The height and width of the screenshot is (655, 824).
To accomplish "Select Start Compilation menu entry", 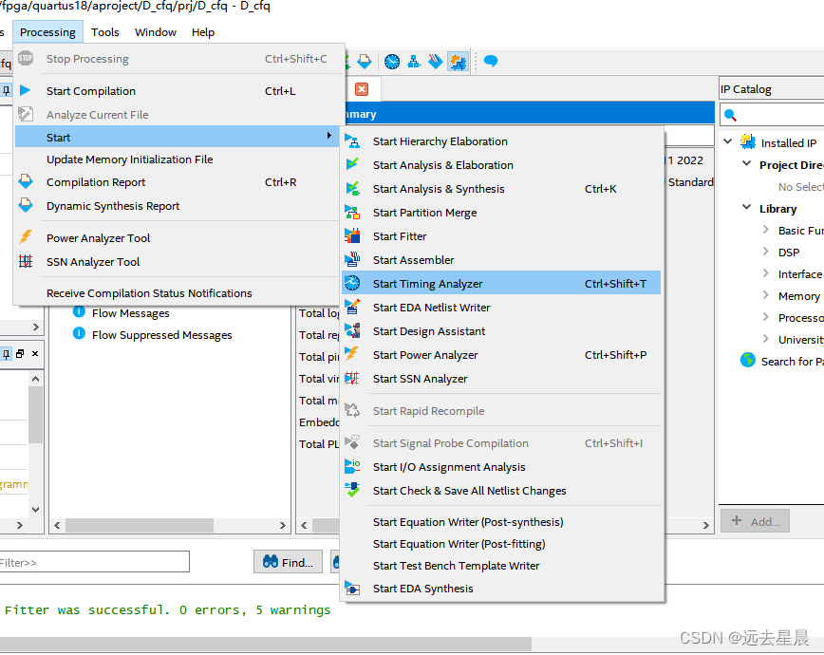I will [x=178, y=91].
